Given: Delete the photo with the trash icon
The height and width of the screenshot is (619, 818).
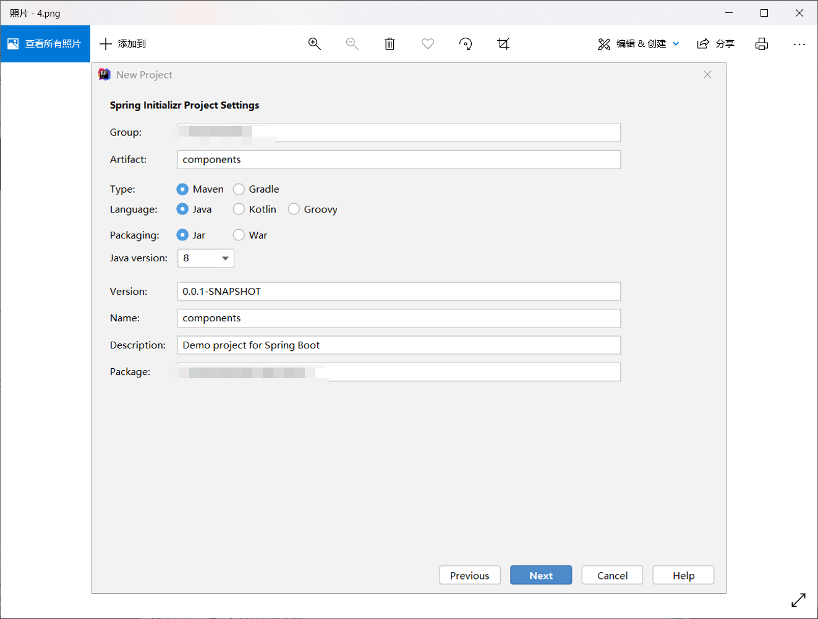Looking at the screenshot, I should (390, 44).
